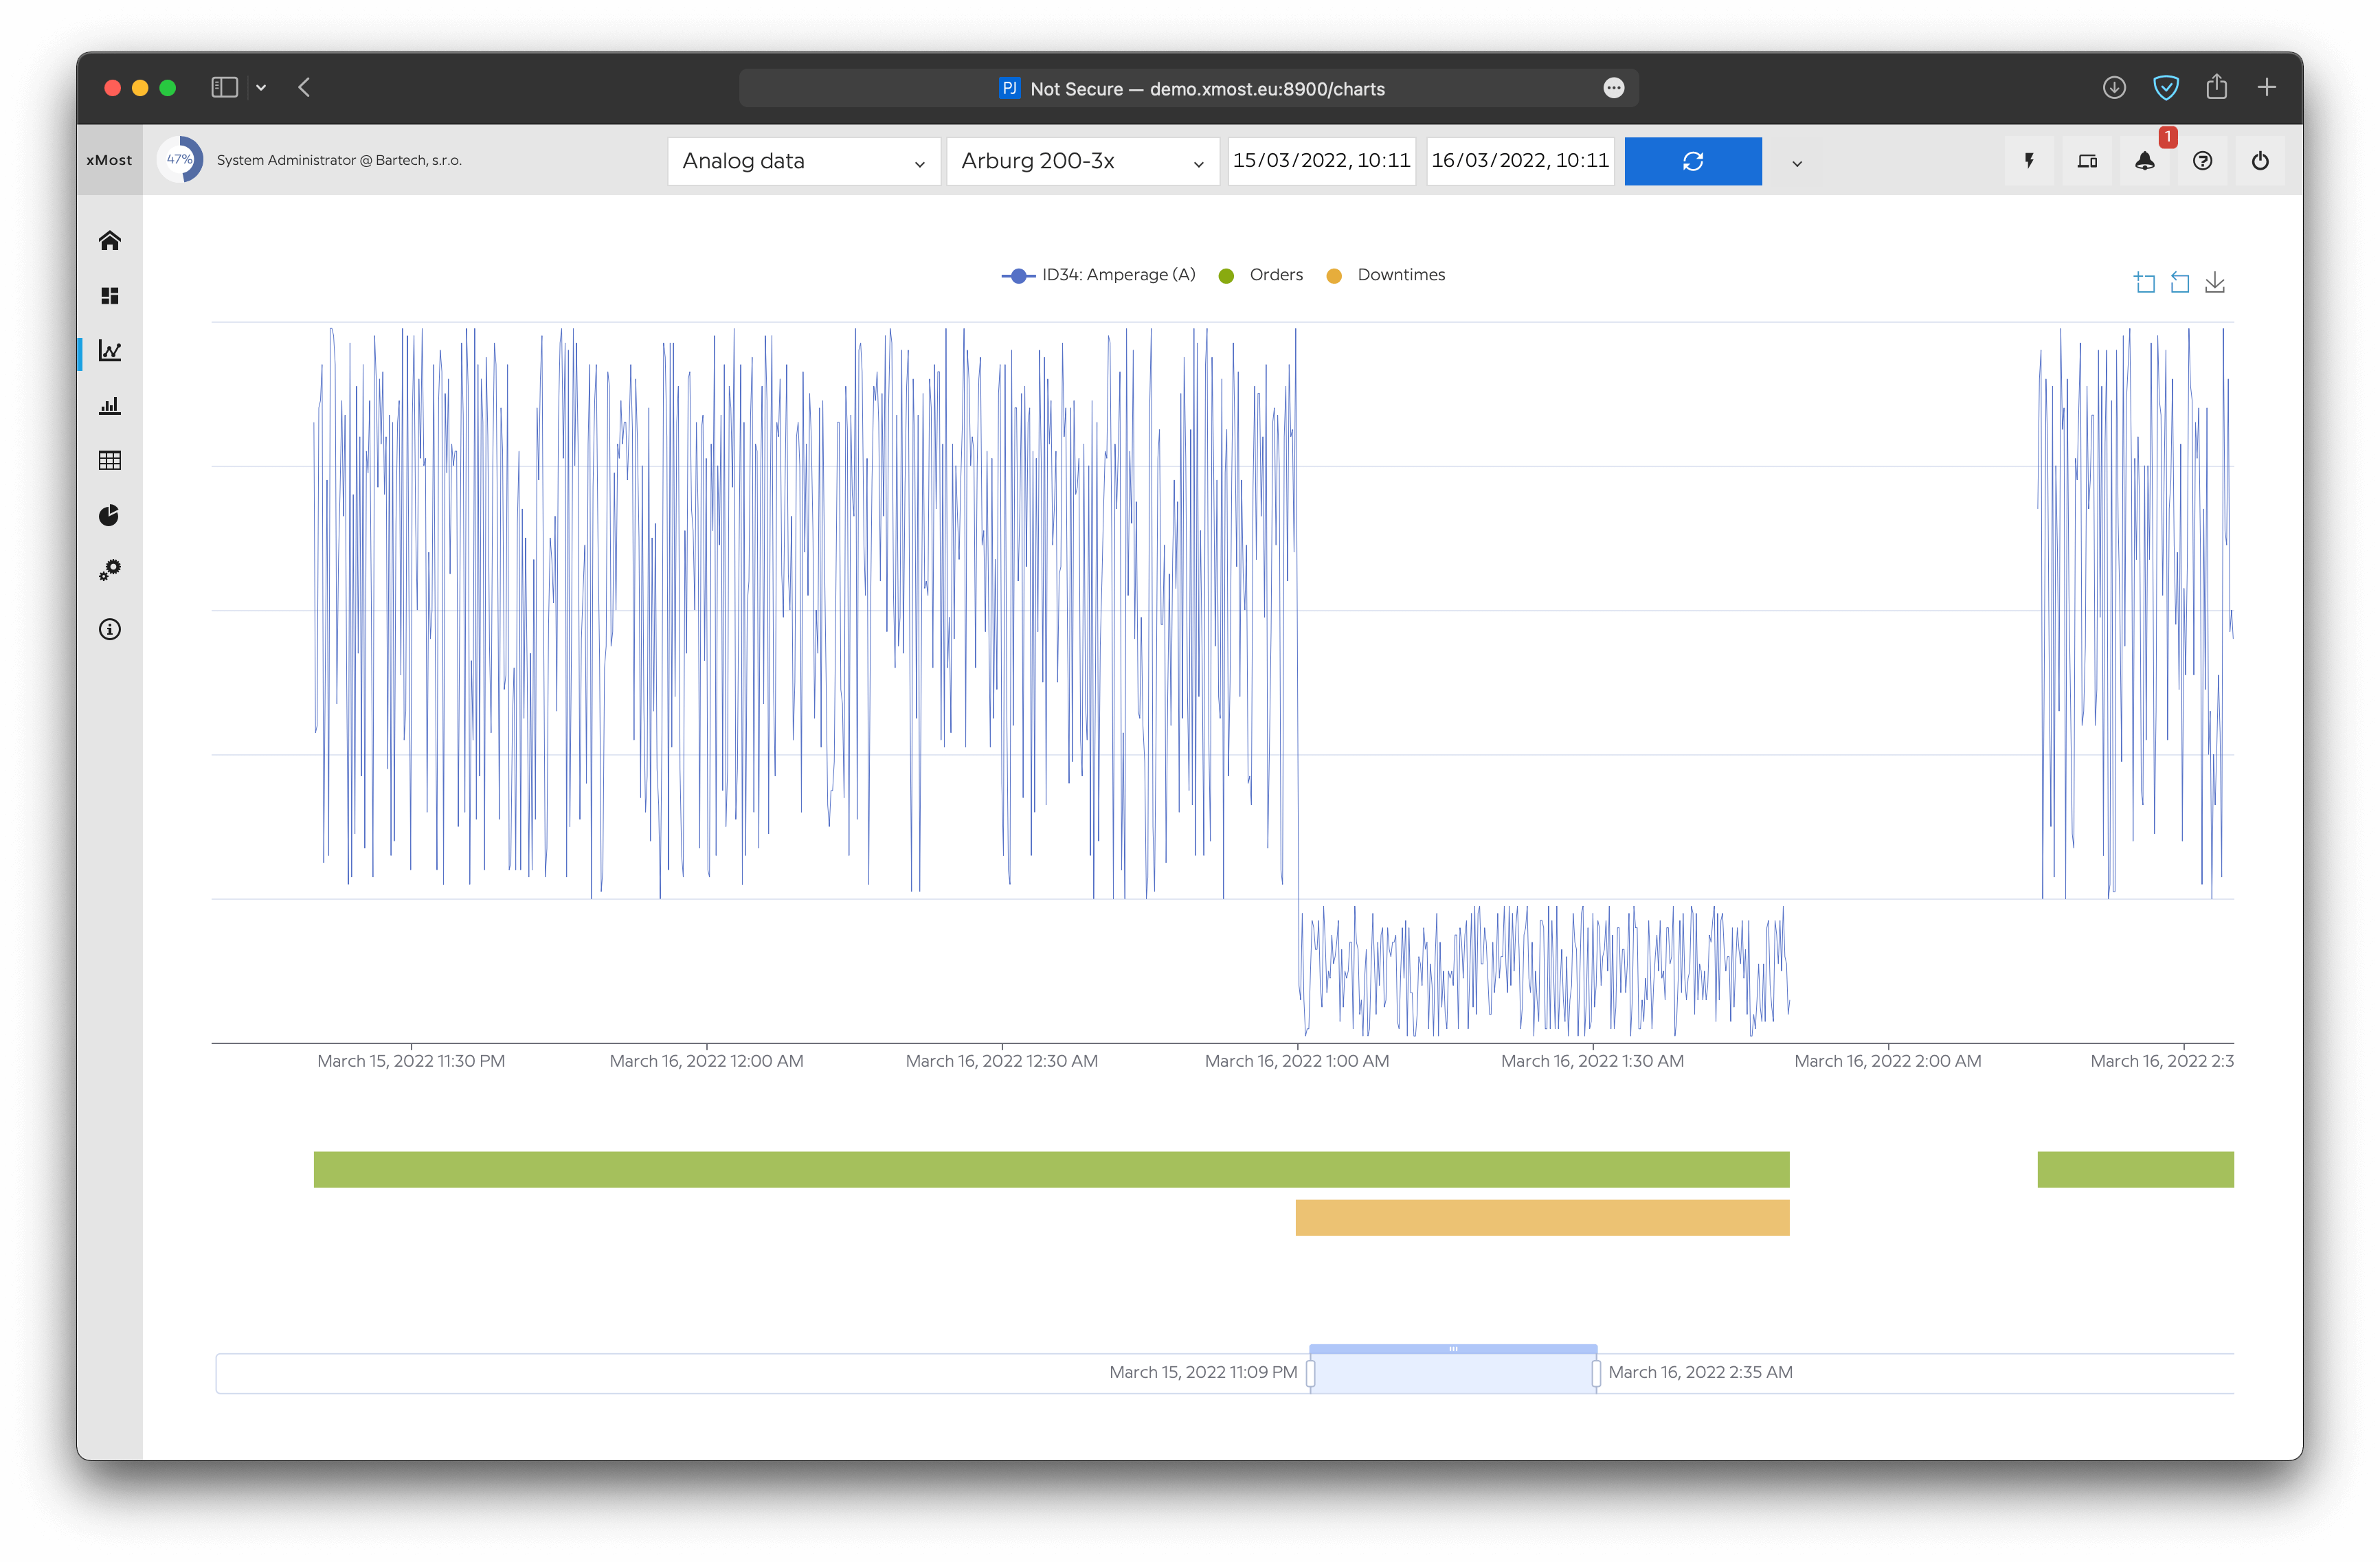Open the data table view
This screenshot has width=2380, height=1562.
click(x=110, y=460)
